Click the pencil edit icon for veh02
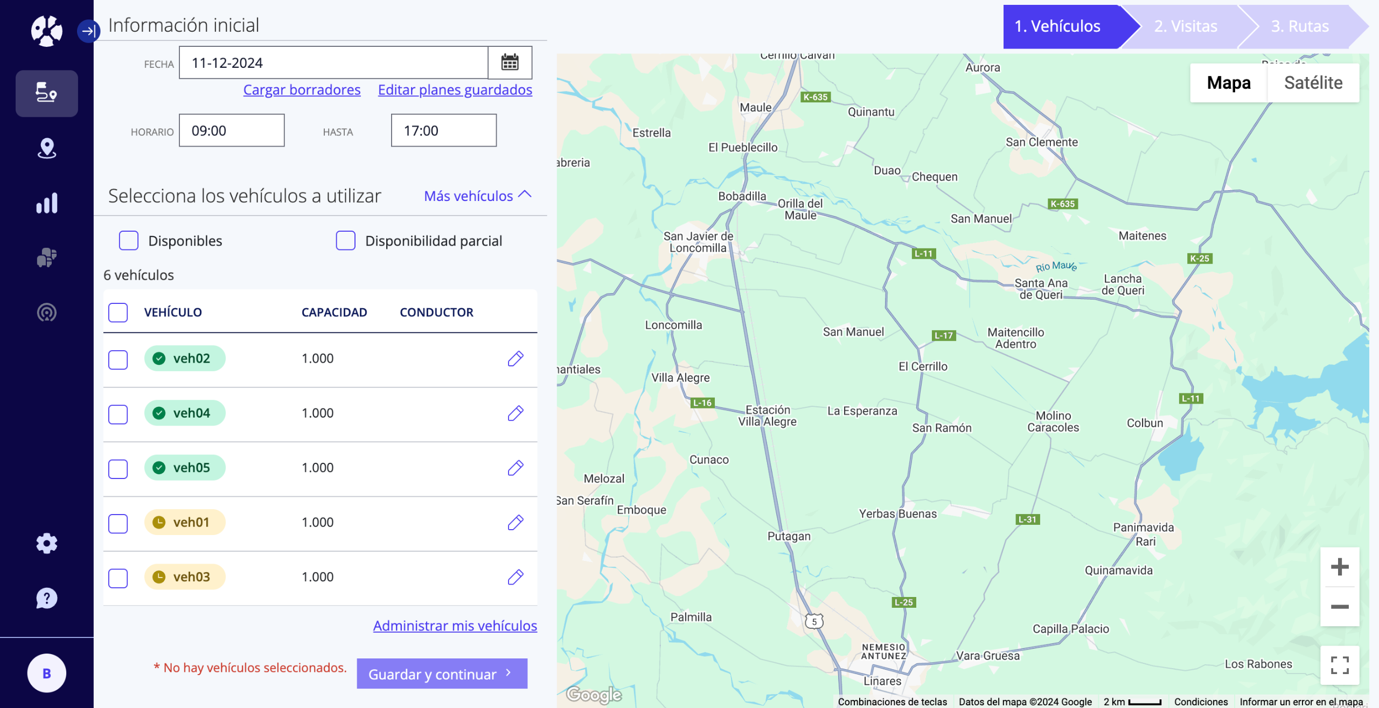The height and width of the screenshot is (708, 1379). [515, 359]
